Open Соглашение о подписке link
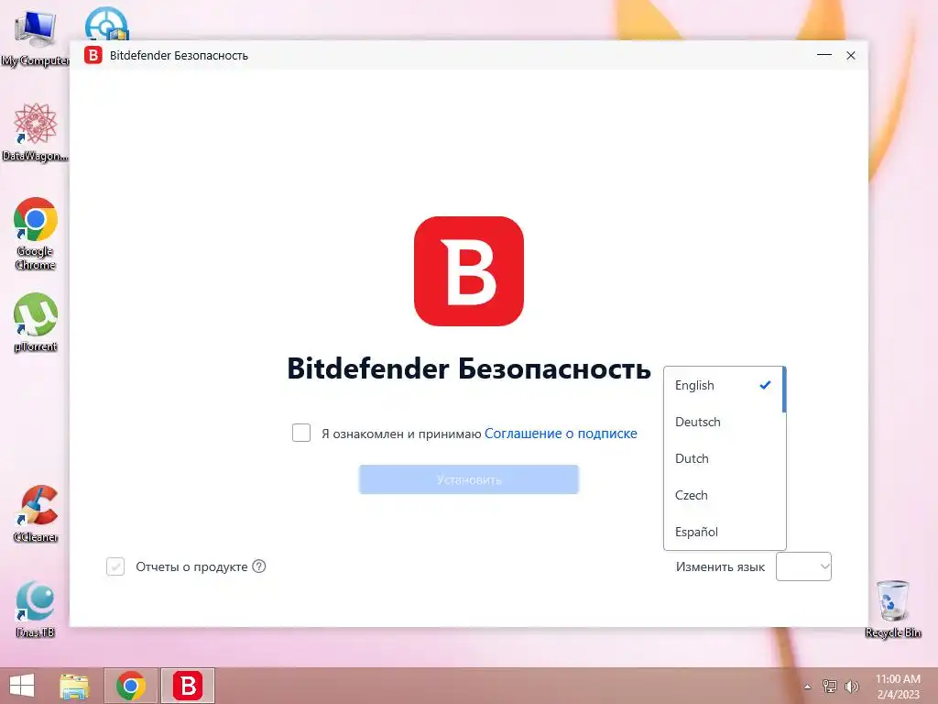Image resolution: width=938 pixels, height=704 pixels. pyautogui.click(x=561, y=434)
